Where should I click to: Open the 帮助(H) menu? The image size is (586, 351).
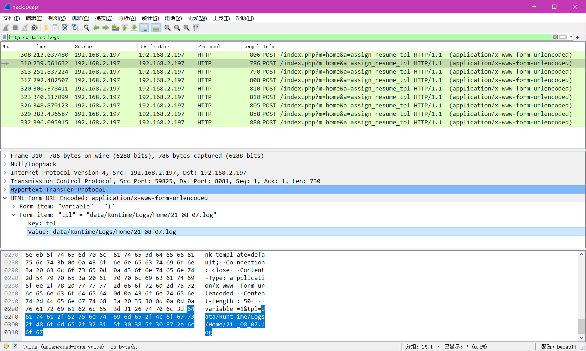pyautogui.click(x=245, y=18)
